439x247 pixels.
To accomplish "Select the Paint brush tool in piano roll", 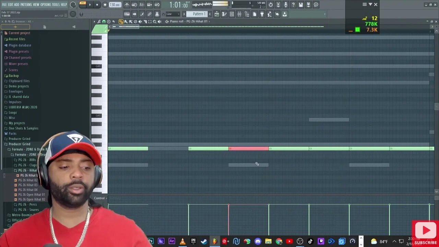I will (126, 21).
